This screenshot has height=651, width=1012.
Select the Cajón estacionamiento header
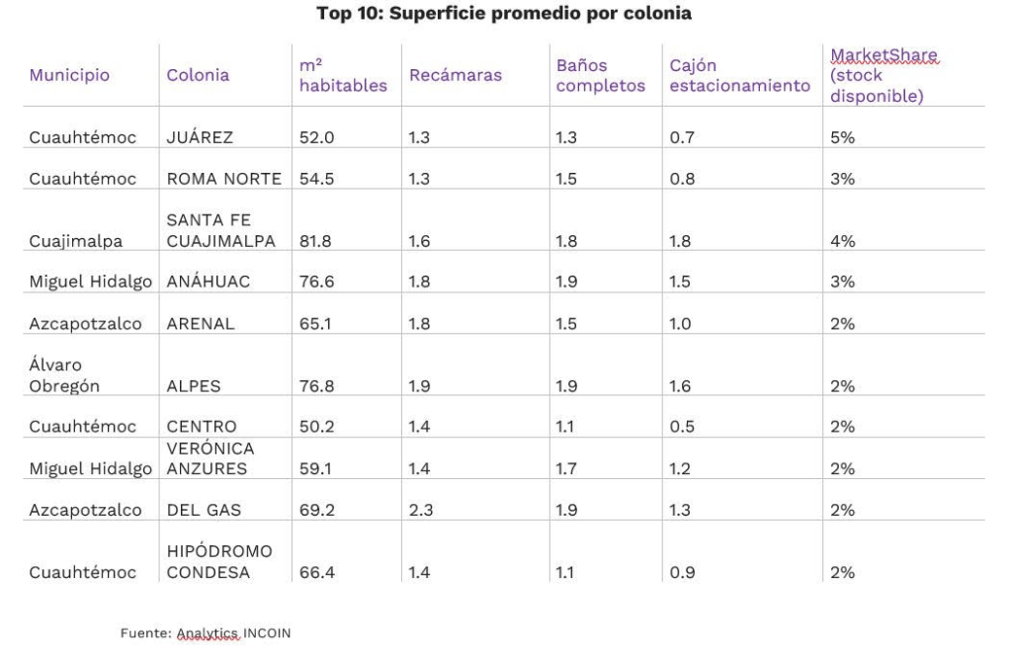coord(739,76)
